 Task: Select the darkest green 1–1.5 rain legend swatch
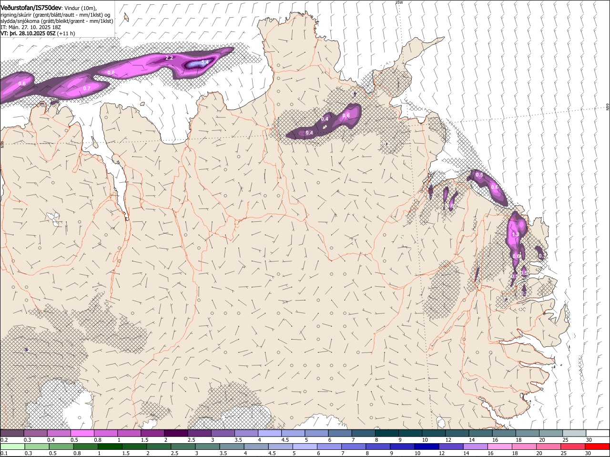coord(110,447)
